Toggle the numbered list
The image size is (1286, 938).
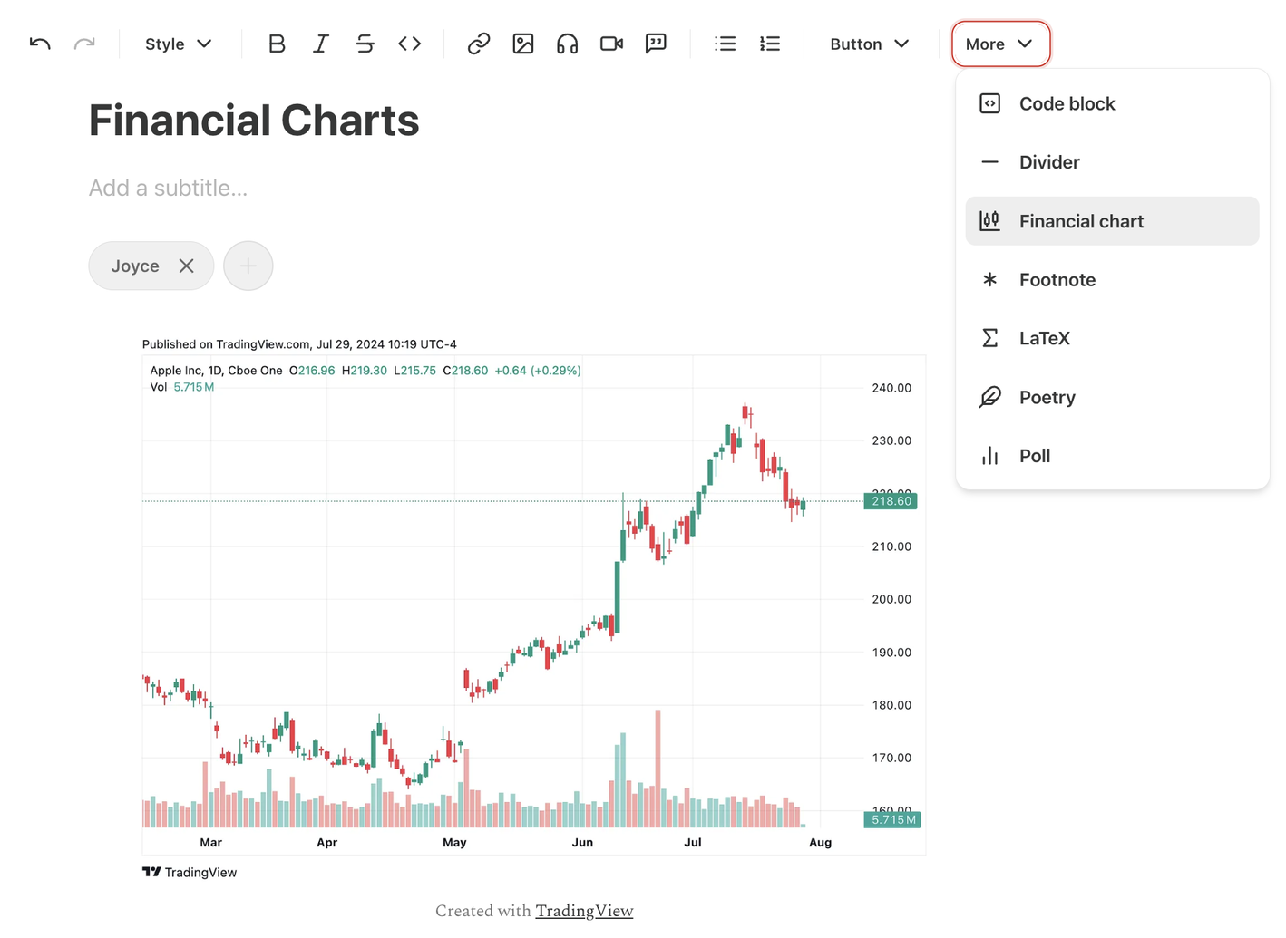[x=769, y=43]
